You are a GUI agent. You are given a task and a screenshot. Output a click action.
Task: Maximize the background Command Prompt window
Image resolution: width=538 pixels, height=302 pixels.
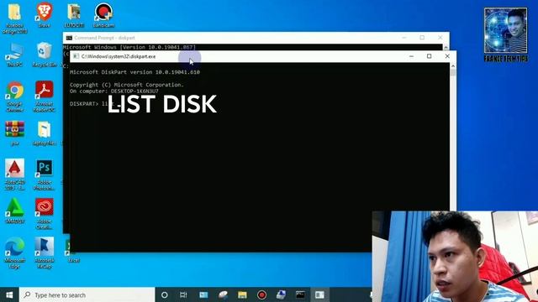pyautogui.click(x=422, y=38)
